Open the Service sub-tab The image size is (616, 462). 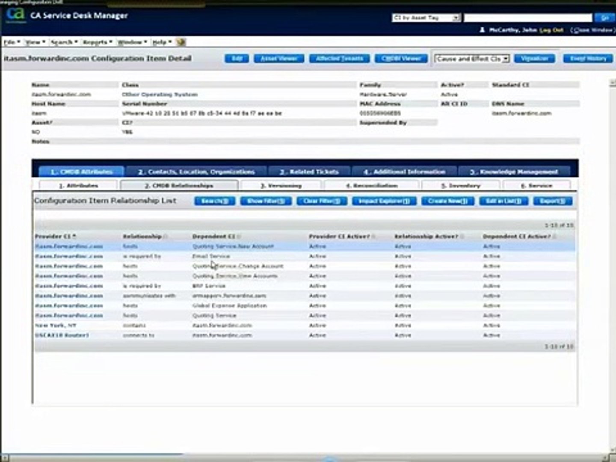pos(536,186)
